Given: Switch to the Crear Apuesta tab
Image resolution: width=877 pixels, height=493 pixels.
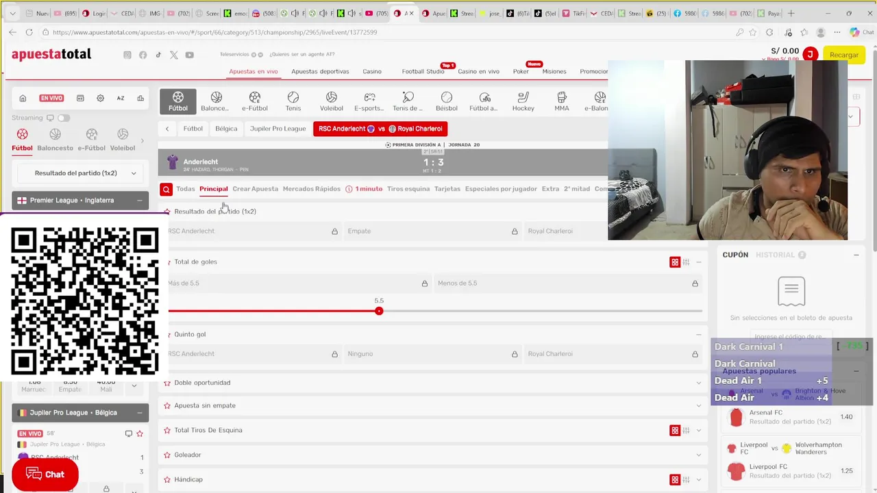Looking at the screenshot, I should 255,189.
